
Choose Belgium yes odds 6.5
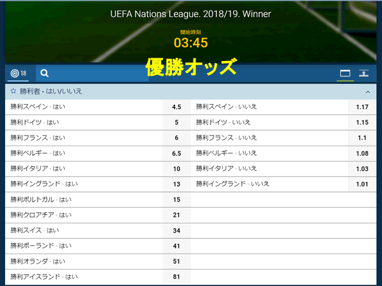click(176, 153)
